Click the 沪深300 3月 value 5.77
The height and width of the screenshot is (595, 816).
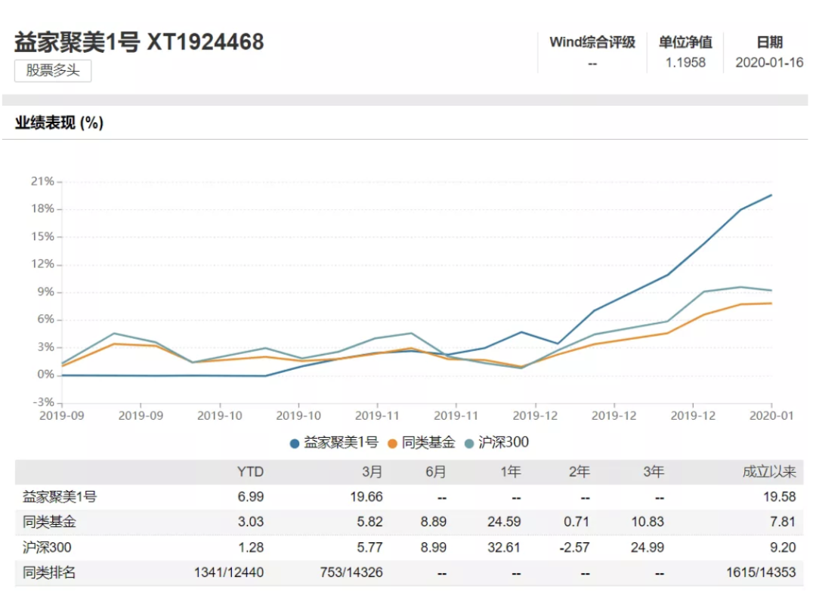pos(370,547)
